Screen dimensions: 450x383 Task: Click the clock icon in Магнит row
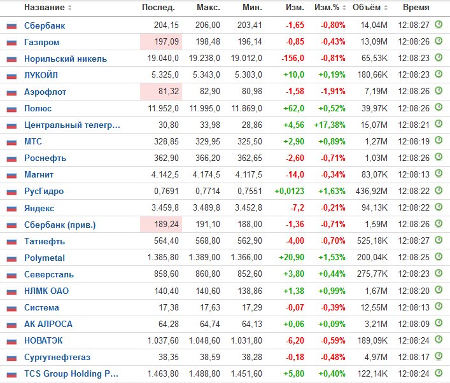pyautogui.click(x=439, y=174)
